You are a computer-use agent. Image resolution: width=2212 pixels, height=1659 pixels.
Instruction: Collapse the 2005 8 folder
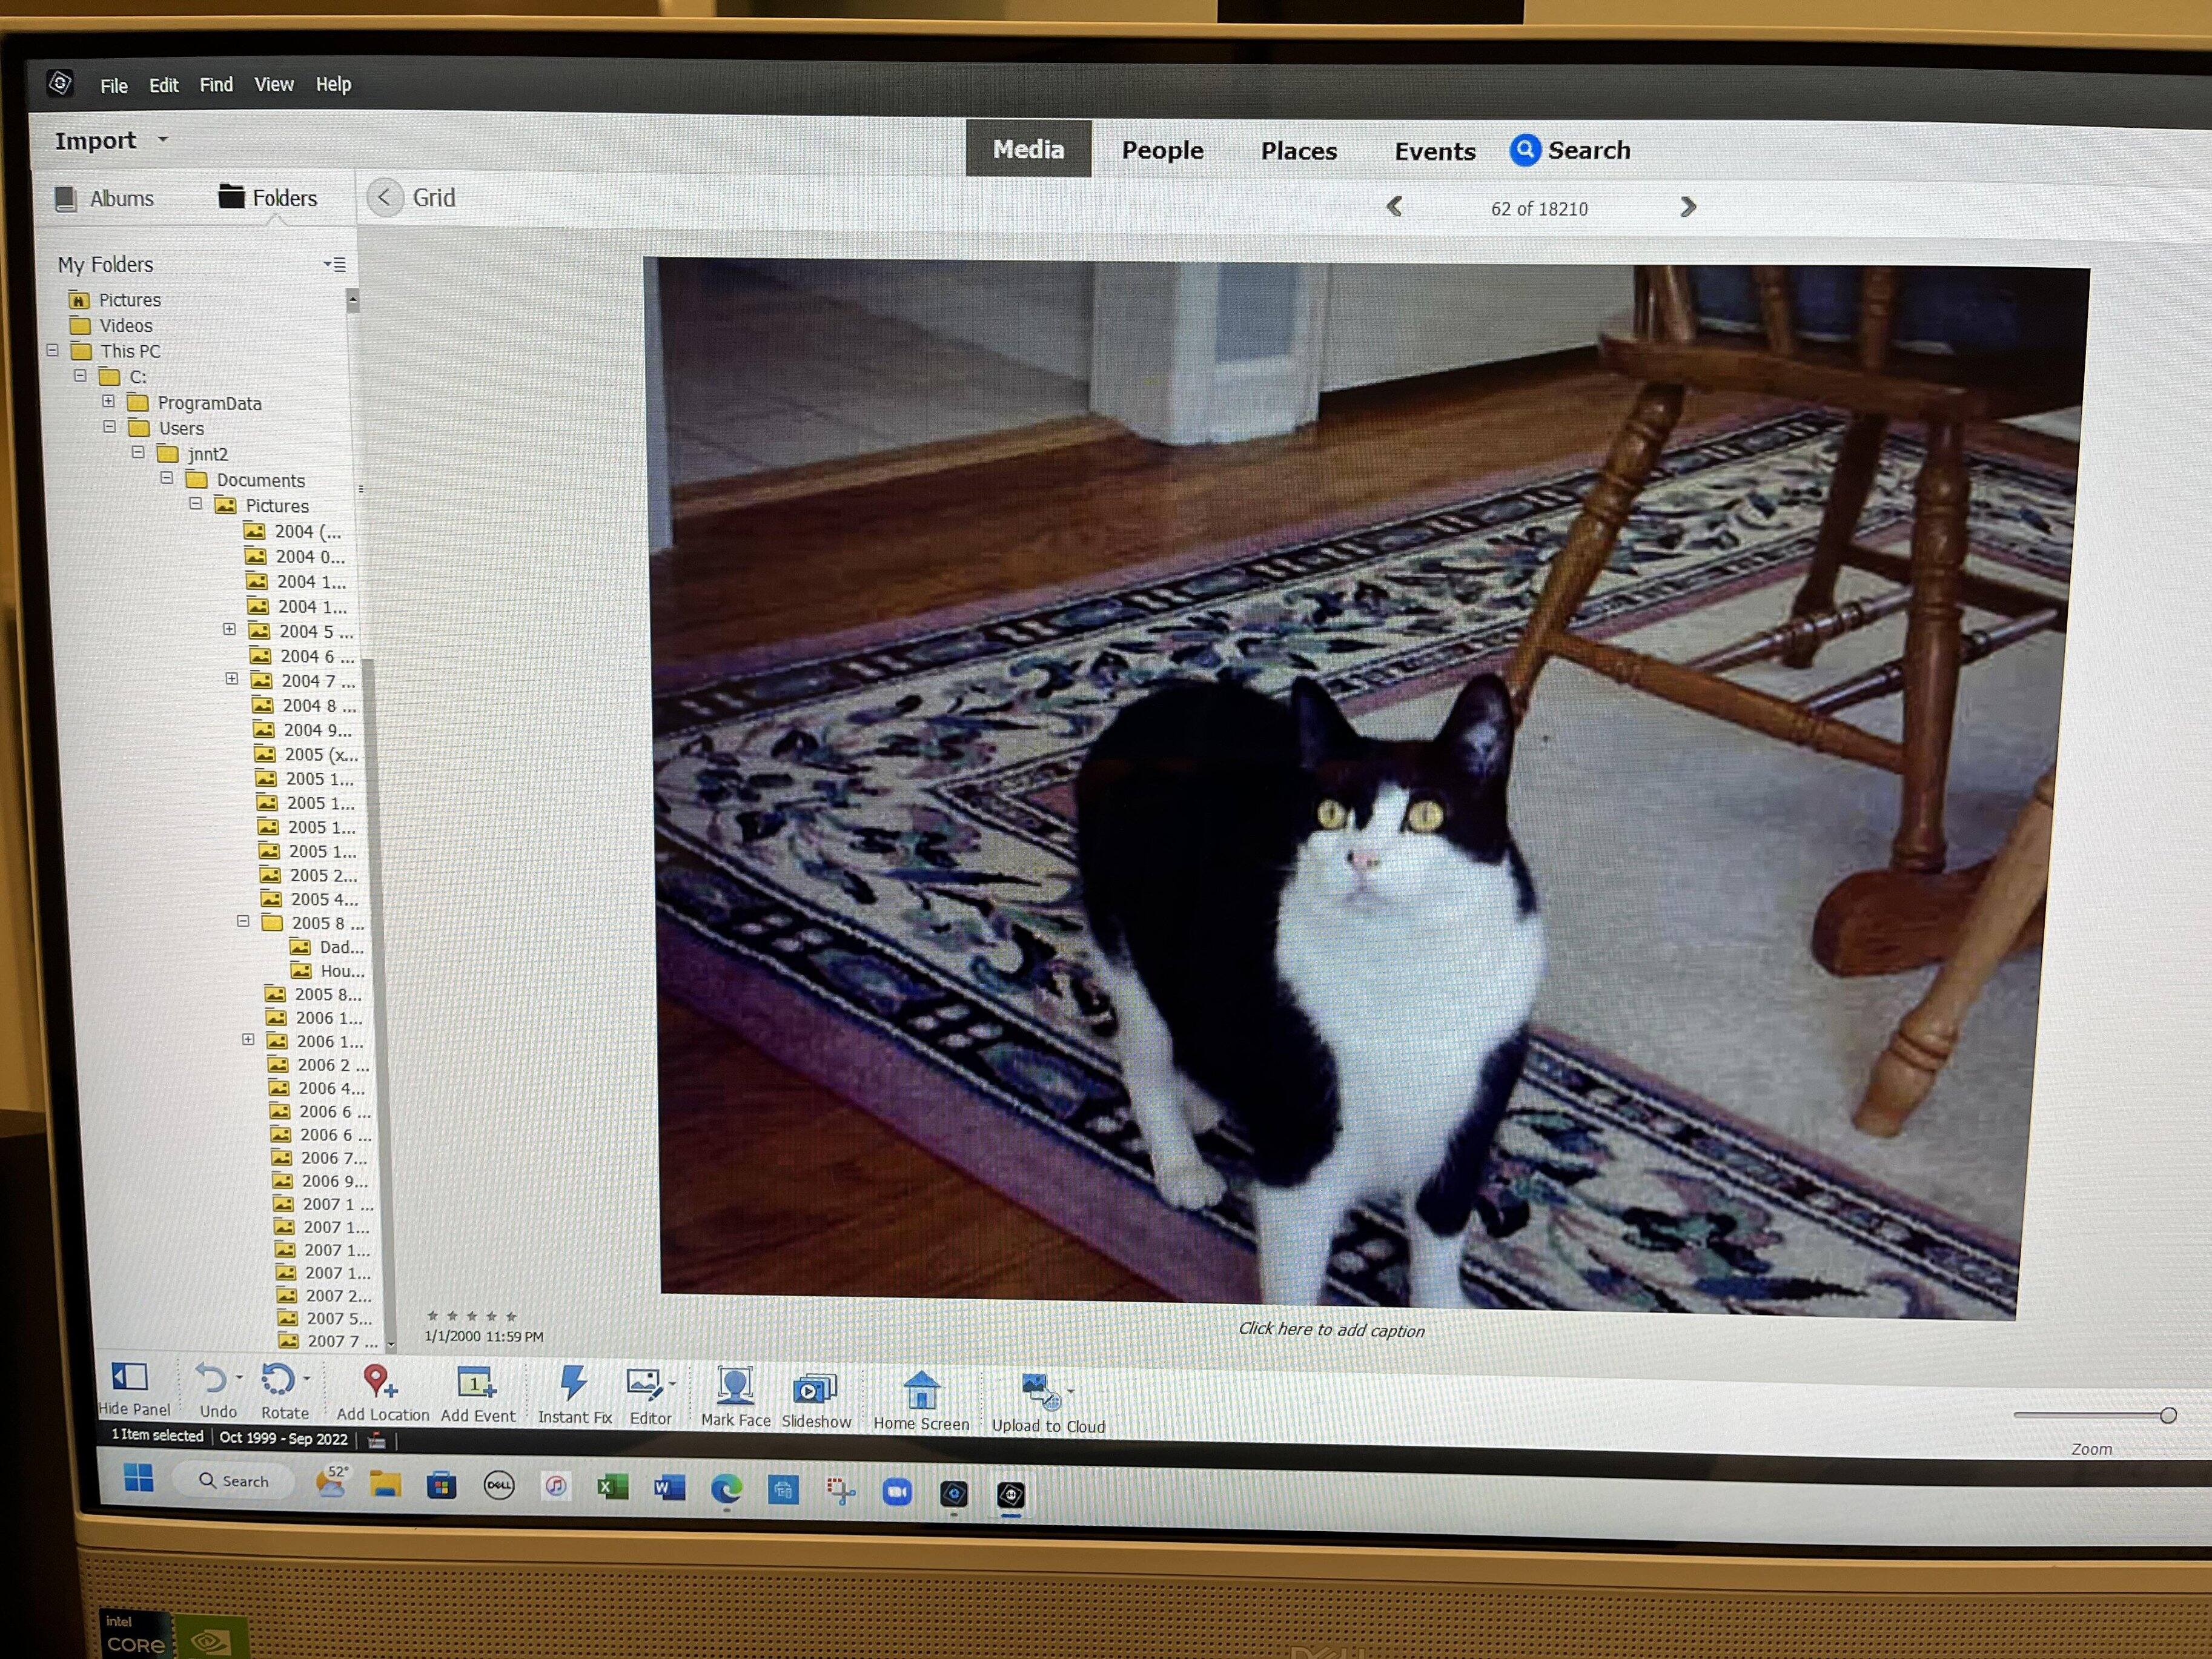tap(243, 921)
